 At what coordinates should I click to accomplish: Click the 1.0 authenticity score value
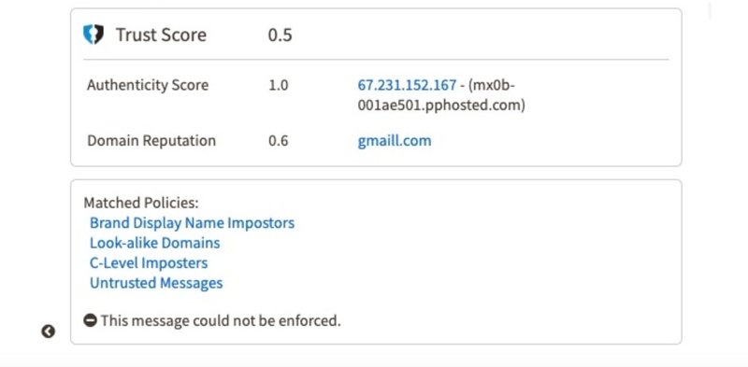278,85
